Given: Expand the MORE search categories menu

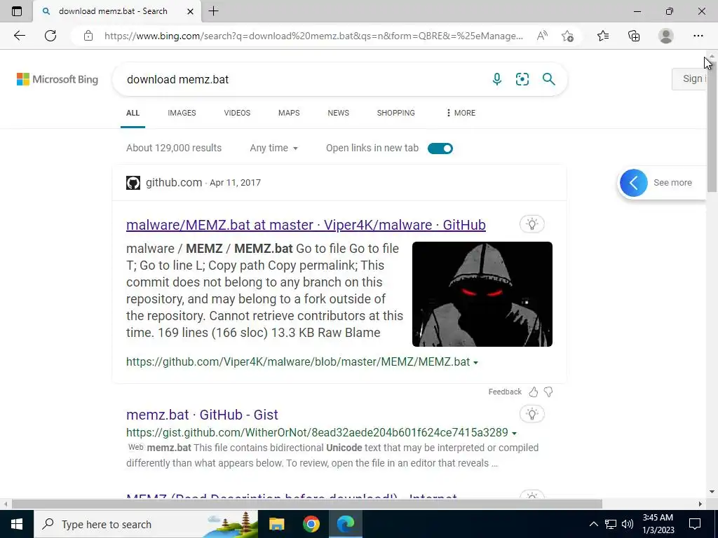Looking at the screenshot, I should pos(461,113).
